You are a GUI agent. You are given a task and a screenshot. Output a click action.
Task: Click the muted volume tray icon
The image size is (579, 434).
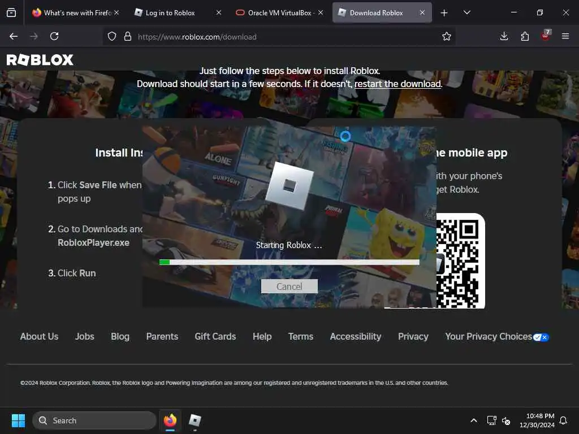(506, 420)
